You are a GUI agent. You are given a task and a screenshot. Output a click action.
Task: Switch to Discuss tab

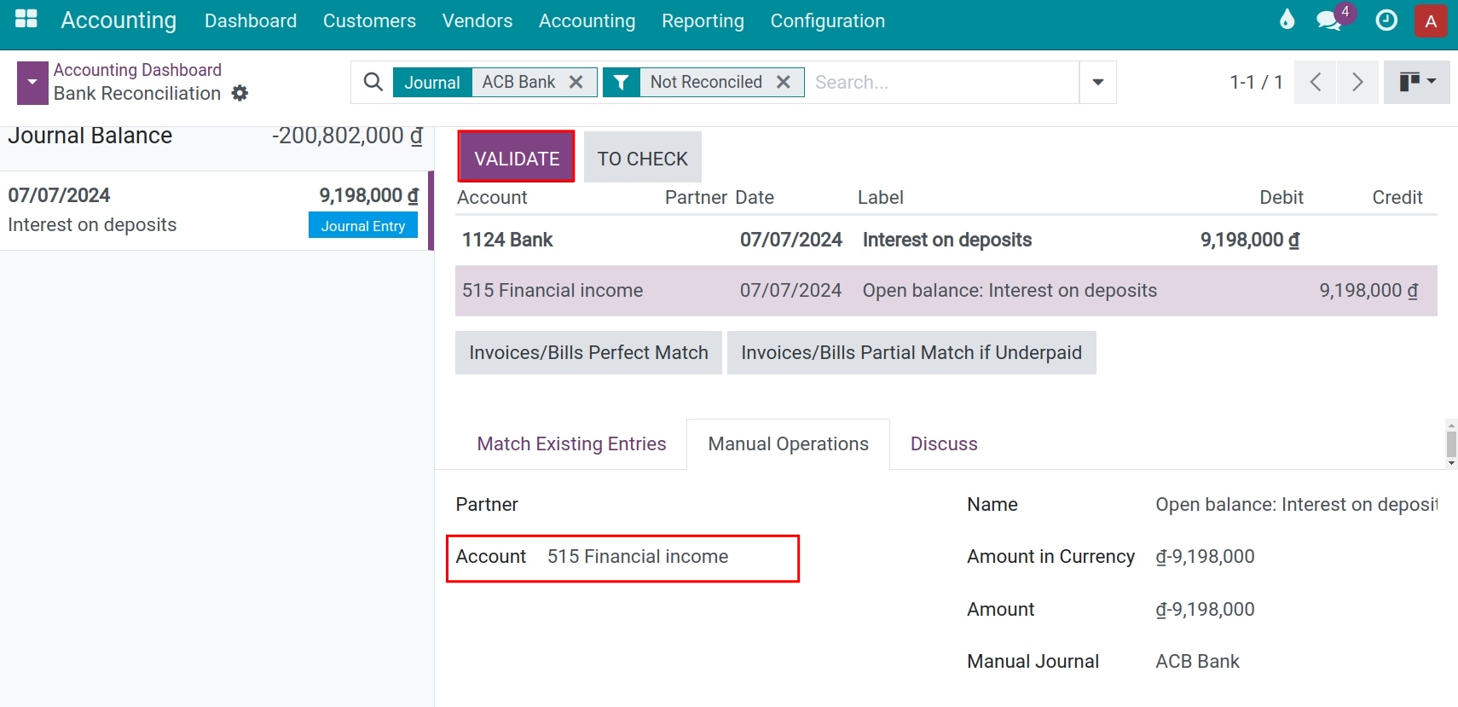[944, 443]
